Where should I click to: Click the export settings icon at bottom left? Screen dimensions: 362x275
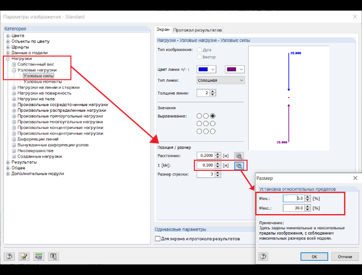coord(53,256)
